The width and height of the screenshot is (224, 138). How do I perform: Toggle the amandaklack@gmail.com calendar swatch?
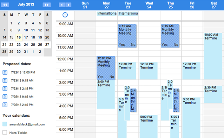click(5, 124)
